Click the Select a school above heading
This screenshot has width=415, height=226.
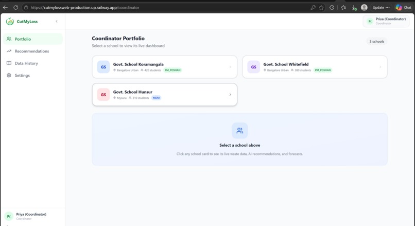240,145
